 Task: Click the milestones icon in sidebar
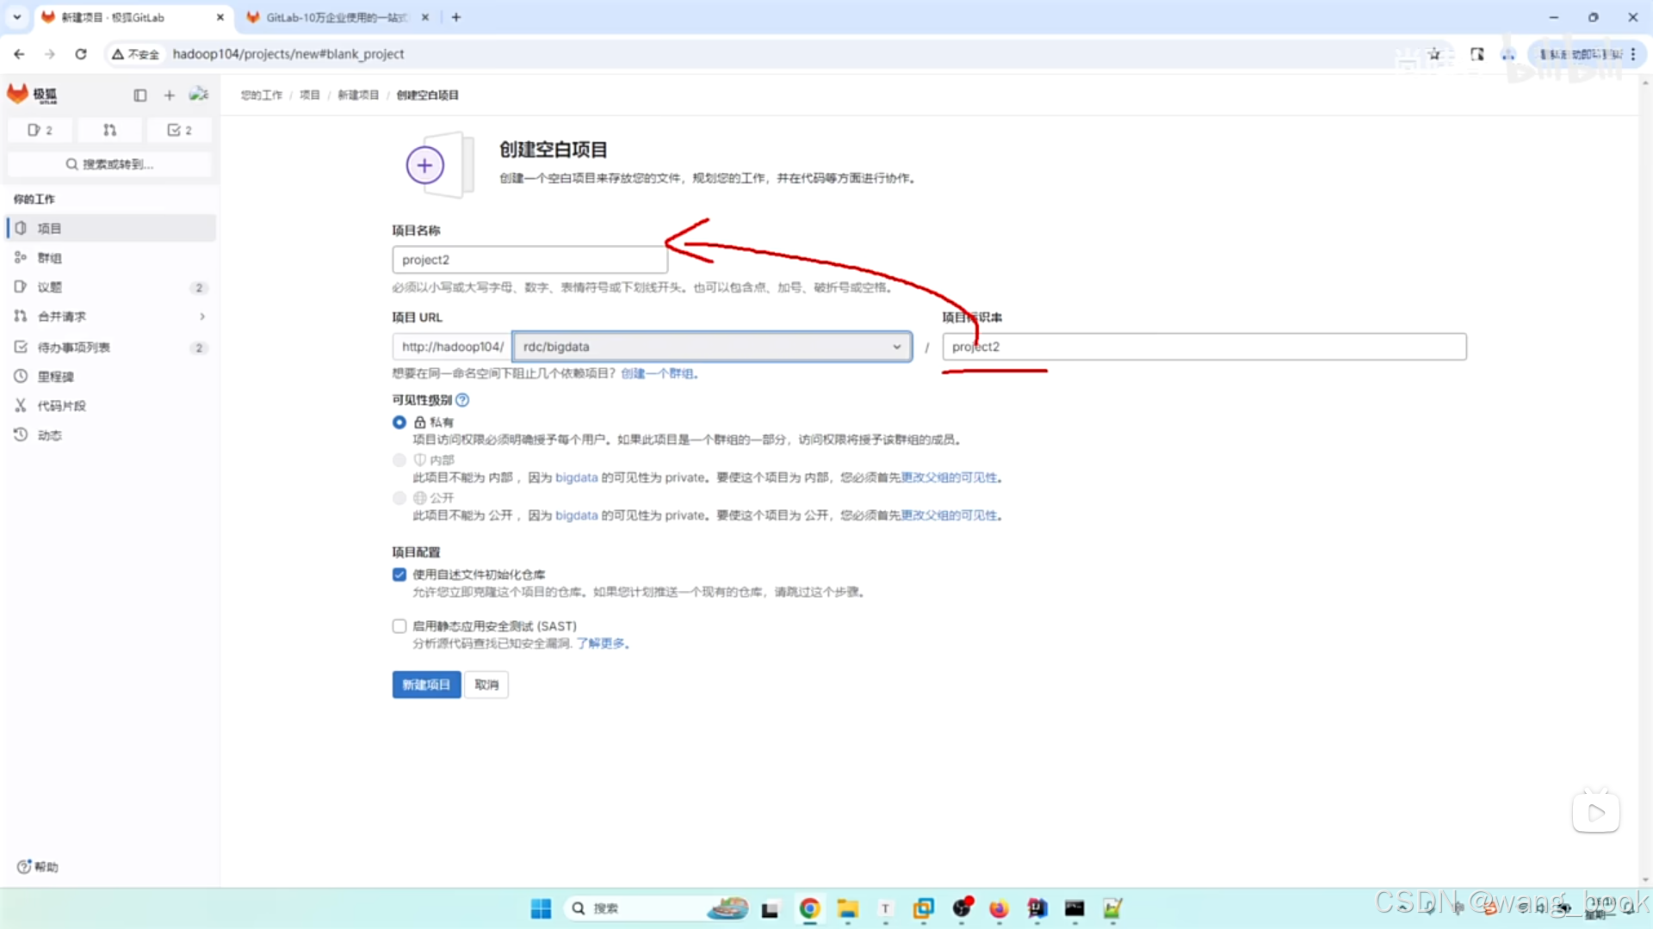coord(19,375)
